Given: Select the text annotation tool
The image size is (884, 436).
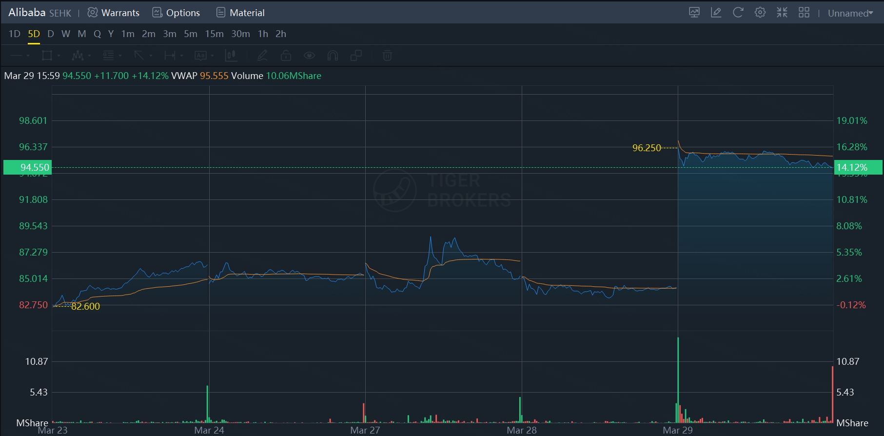Looking at the screenshot, I should tap(200, 56).
